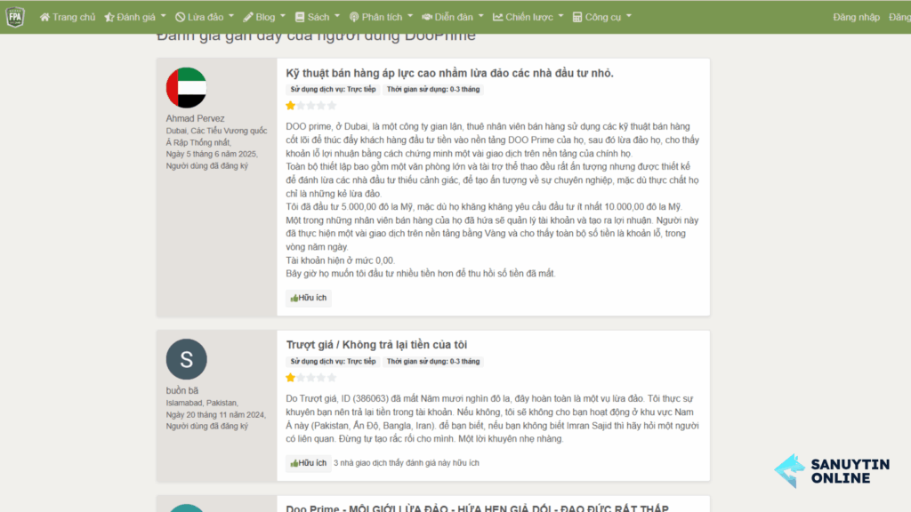Open the Diễn đàn menu
The image size is (911, 512).
click(x=453, y=18)
